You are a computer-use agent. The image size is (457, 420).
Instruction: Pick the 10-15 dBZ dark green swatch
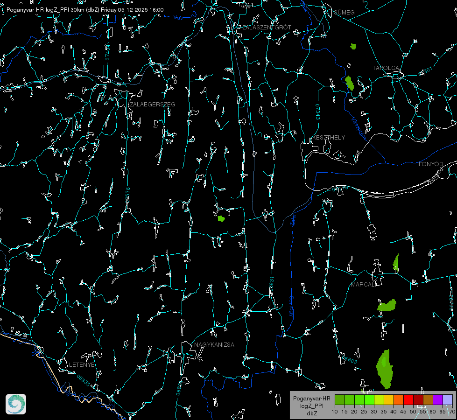[340, 399]
